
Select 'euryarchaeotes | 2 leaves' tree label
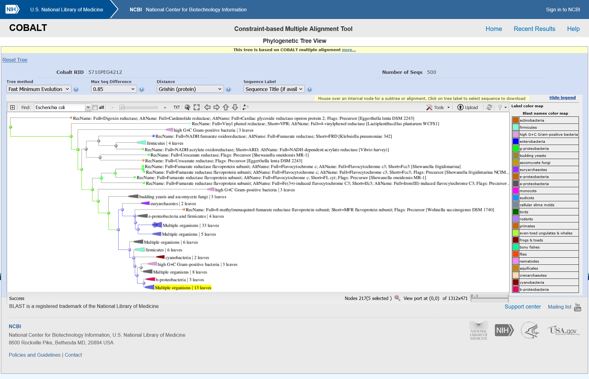point(173,203)
